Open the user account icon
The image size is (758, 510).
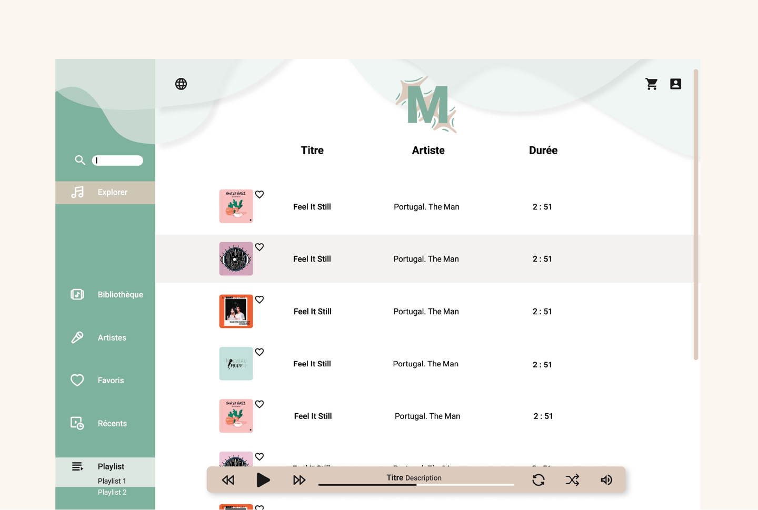click(x=675, y=84)
